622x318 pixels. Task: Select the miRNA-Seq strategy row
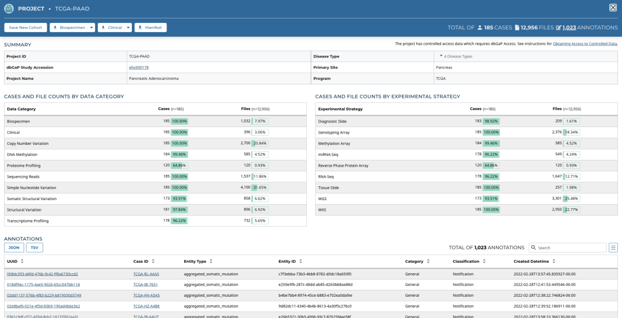(x=466, y=155)
